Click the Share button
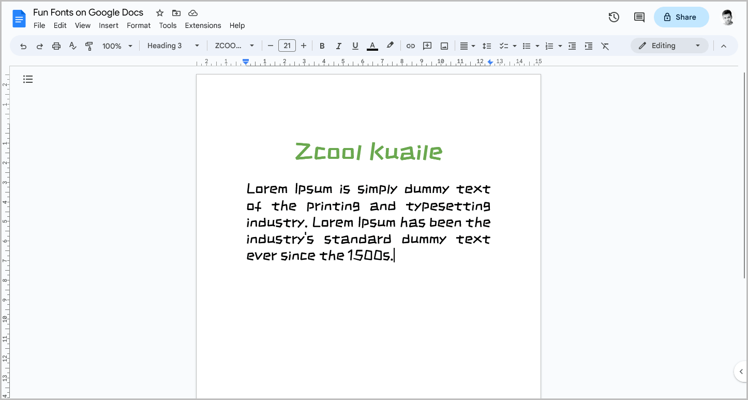 [681, 17]
